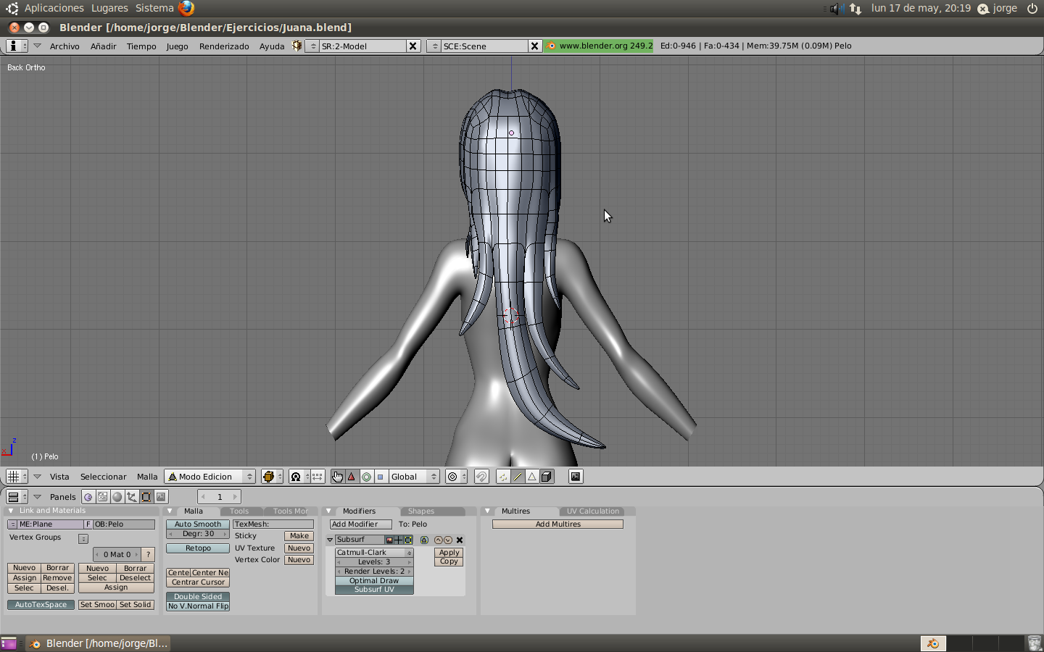Toggle Optimal Draw in Subsurf modifier
This screenshot has height=652, width=1044.
pos(374,580)
